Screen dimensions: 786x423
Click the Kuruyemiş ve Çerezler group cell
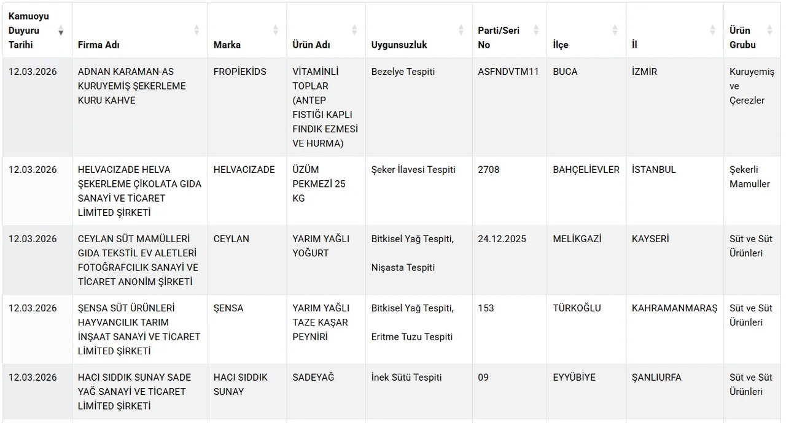[752, 86]
